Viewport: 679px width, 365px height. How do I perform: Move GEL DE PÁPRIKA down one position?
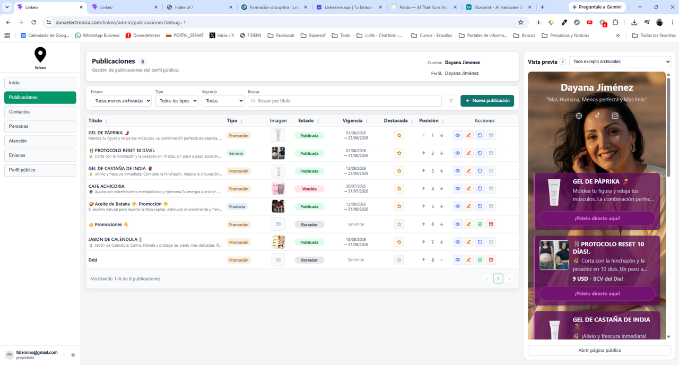[441, 135]
